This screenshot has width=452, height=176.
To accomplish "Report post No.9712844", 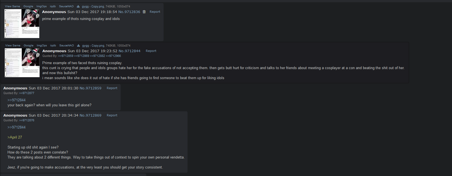I will click(151, 51).
